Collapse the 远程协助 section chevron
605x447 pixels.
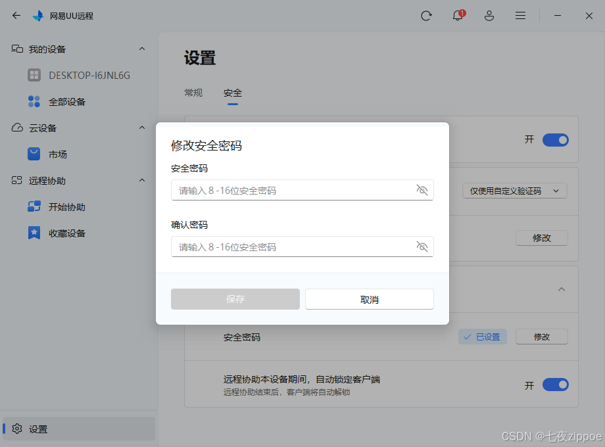[142, 180]
